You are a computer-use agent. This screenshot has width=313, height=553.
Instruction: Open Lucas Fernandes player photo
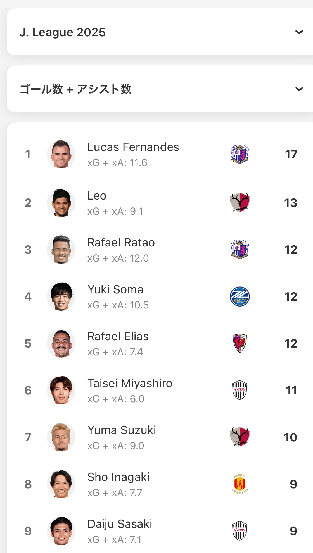coord(61,154)
